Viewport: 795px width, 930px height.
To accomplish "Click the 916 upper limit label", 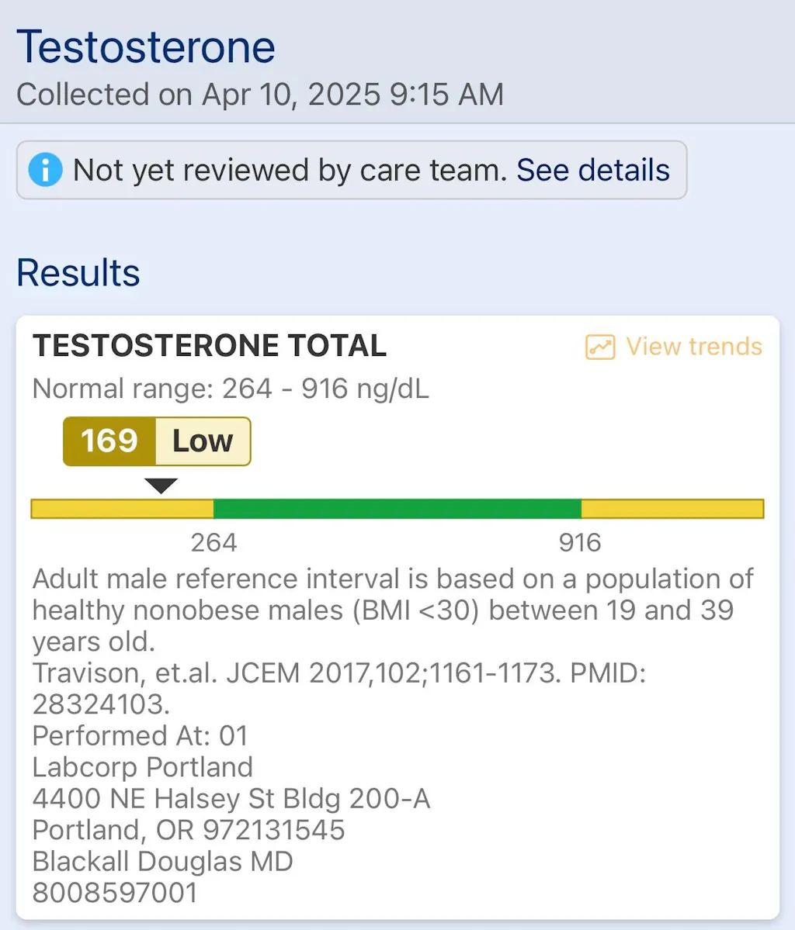I will [580, 543].
